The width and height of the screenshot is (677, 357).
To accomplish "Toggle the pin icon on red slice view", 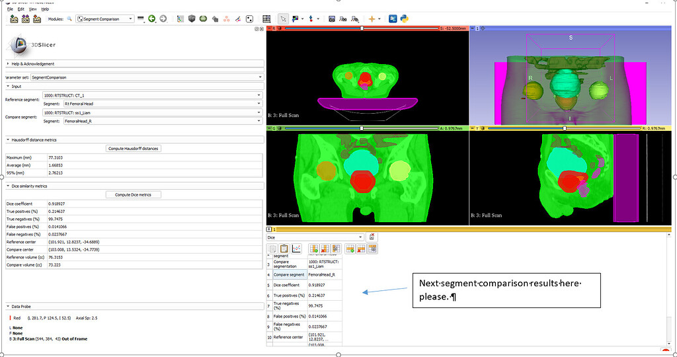I will 269,28.
